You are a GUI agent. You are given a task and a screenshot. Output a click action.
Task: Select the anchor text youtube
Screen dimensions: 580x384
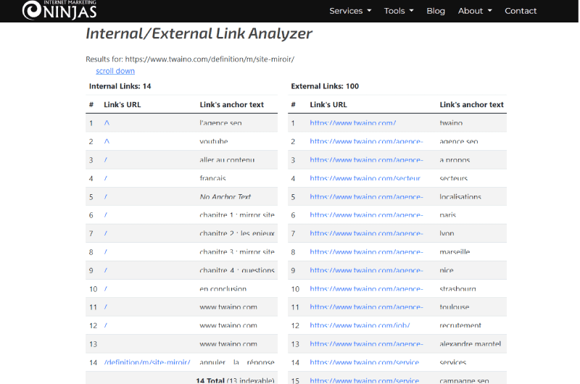(x=213, y=141)
